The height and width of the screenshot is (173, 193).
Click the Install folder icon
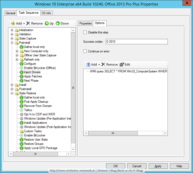click(x=17, y=85)
